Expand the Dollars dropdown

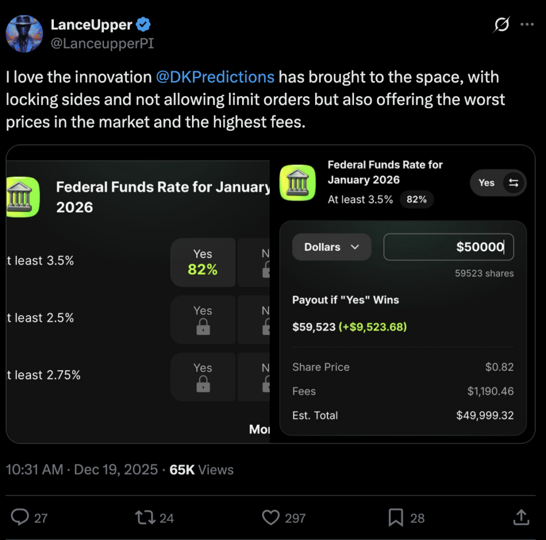tap(331, 247)
